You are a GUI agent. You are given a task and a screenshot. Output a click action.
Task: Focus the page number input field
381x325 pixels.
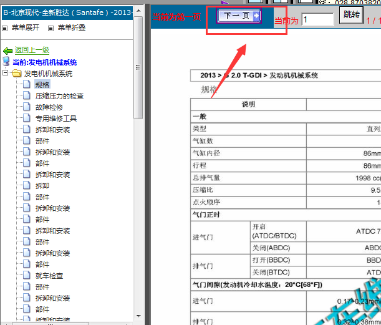(317, 19)
